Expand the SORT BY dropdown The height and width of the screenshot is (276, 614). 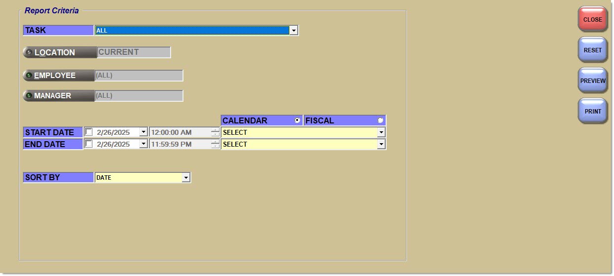click(186, 178)
